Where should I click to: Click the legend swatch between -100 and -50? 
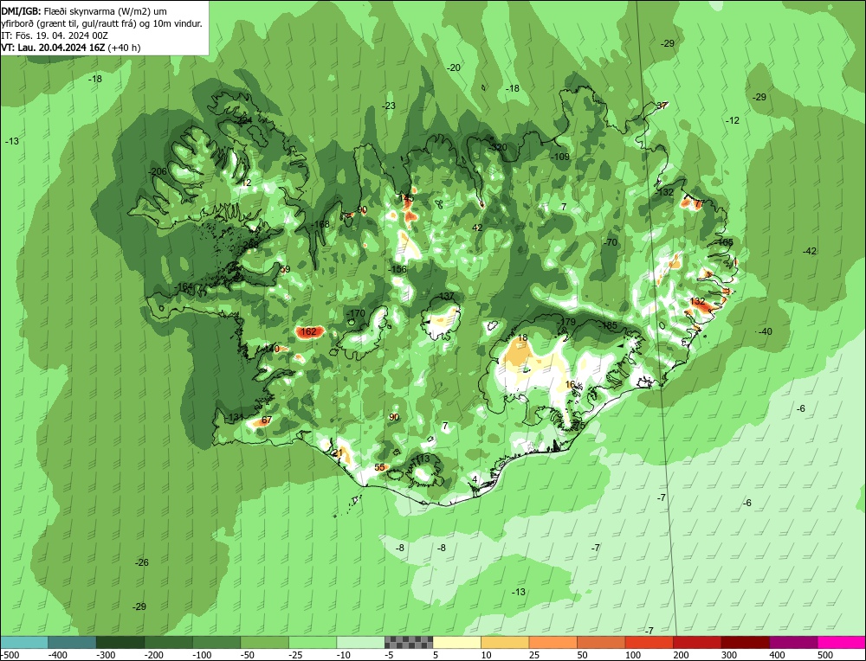(216, 642)
